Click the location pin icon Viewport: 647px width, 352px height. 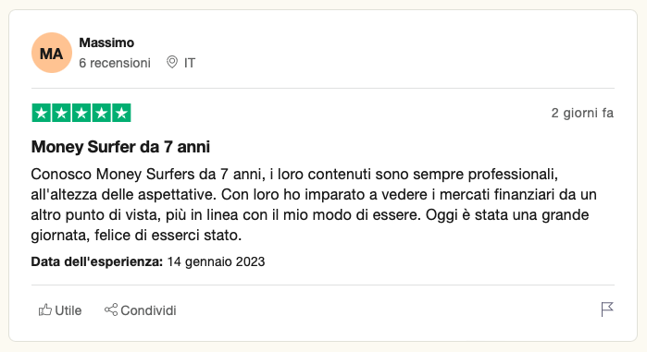(172, 62)
